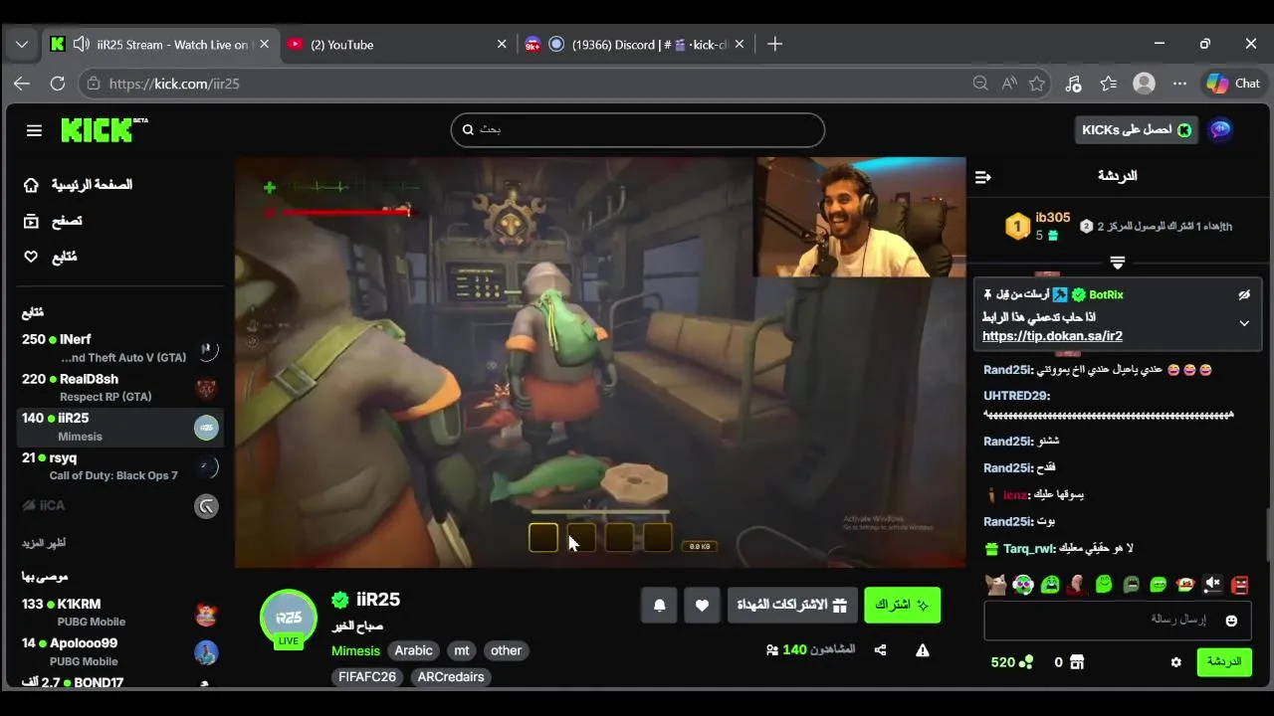Click the Arabic tag
Image resolution: width=1274 pixels, height=716 pixels.
pyautogui.click(x=413, y=650)
